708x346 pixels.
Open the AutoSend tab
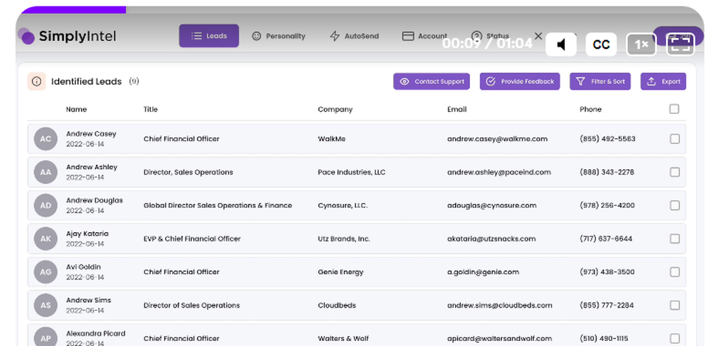pos(355,36)
